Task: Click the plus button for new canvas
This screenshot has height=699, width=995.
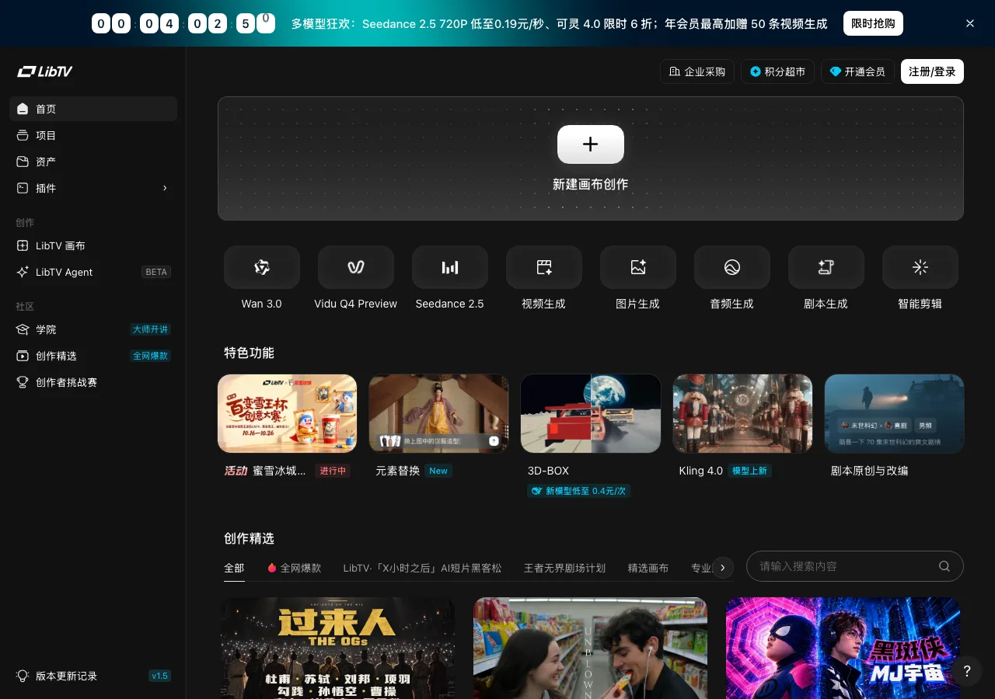Action: (591, 144)
